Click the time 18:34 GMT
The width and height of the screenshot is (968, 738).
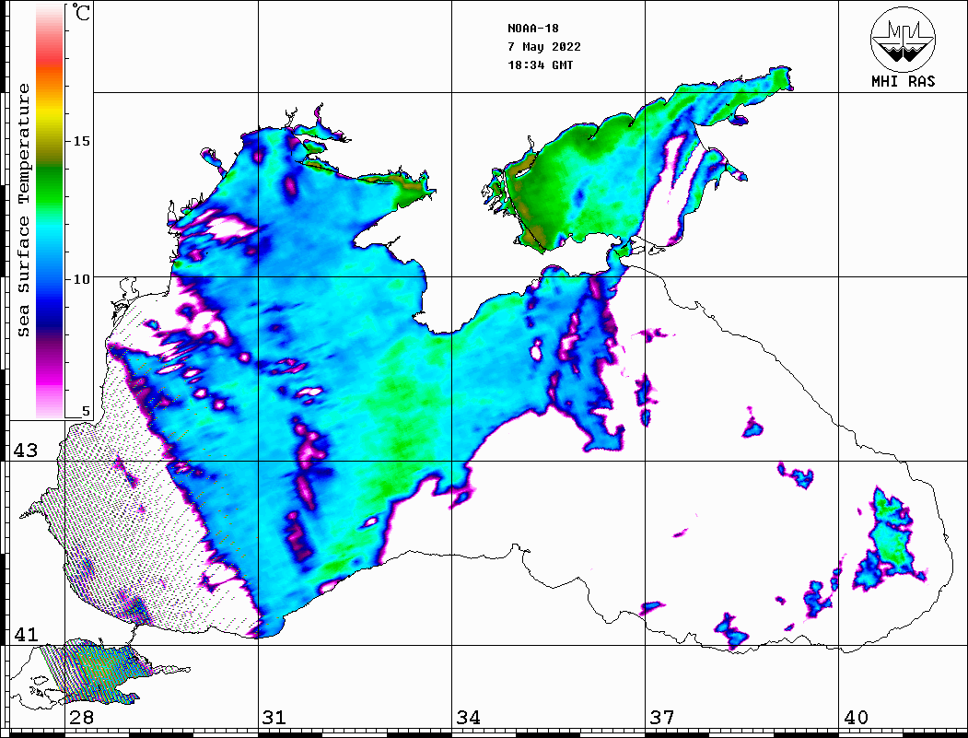pos(541,65)
